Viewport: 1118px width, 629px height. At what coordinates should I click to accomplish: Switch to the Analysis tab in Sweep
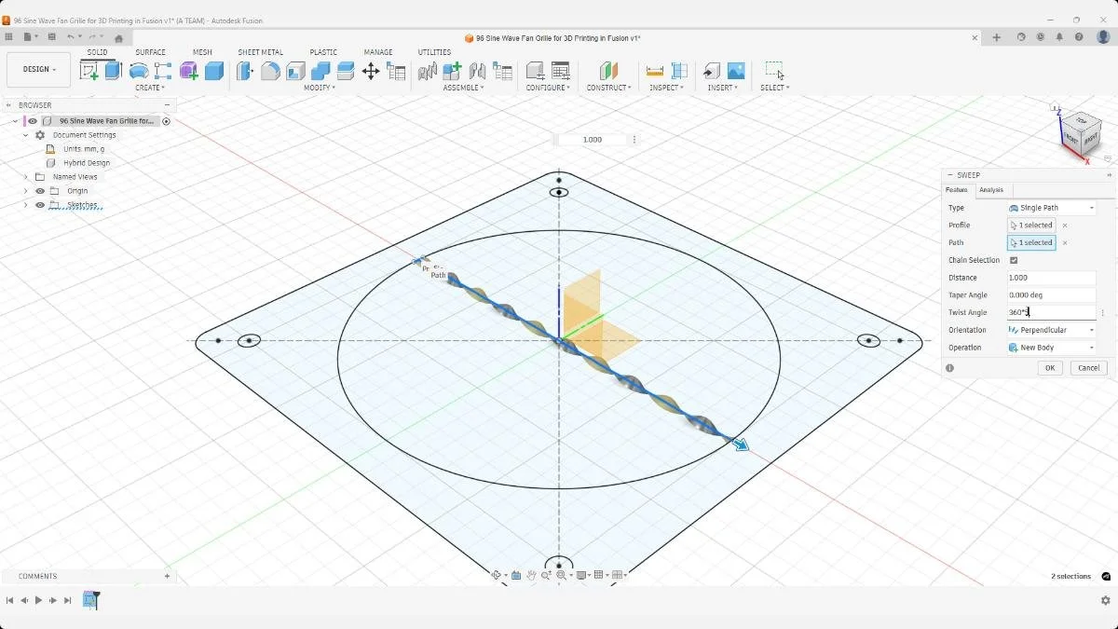pos(990,190)
